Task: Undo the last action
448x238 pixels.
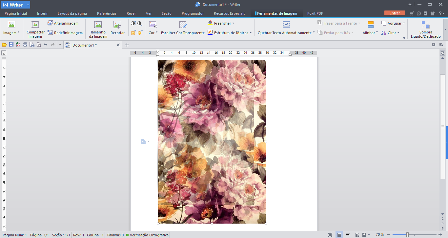Action: pos(46,45)
